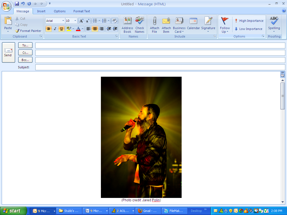The height and width of the screenshot is (215, 287).
Task: Open the Format Text ribbon tab
Action: (x=82, y=11)
